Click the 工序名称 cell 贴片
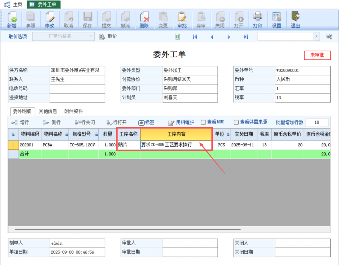The width and height of the screenshot is (339, 265). click(x=129, y=145)
